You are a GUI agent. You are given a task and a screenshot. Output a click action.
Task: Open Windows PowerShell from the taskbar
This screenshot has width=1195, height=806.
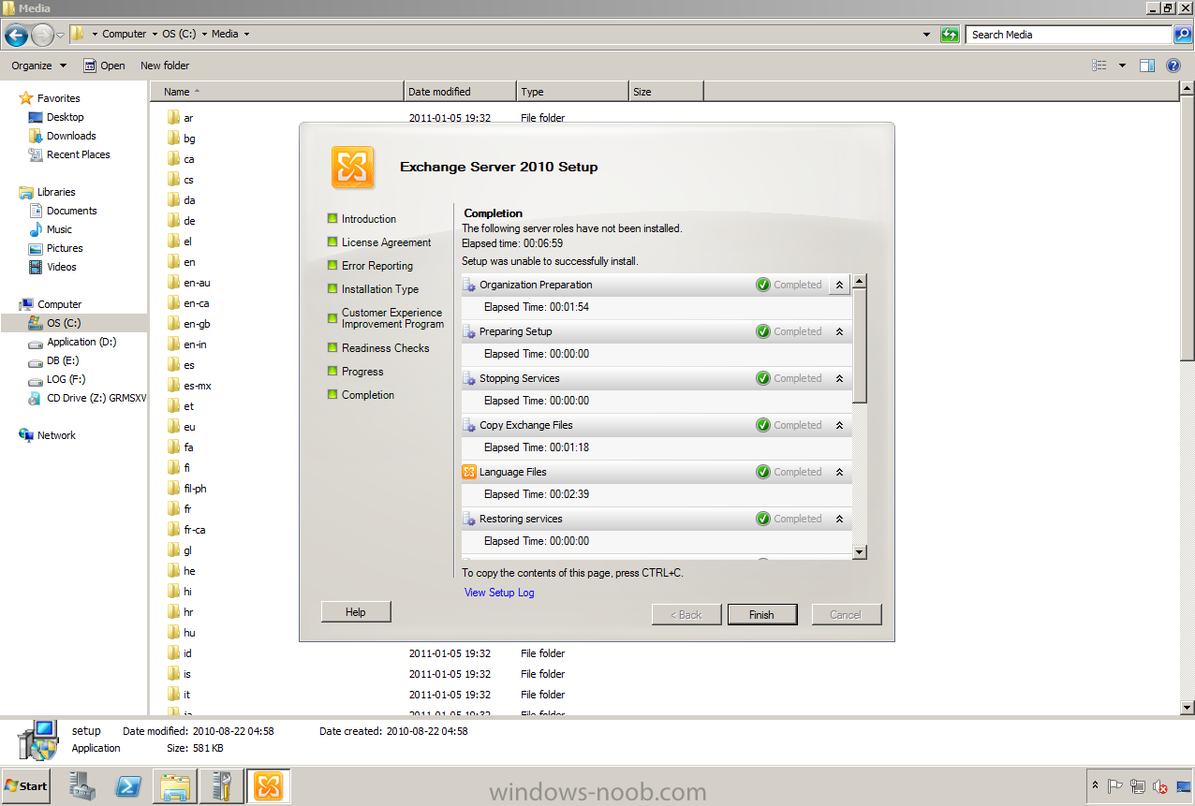click(x=128, y=786)
